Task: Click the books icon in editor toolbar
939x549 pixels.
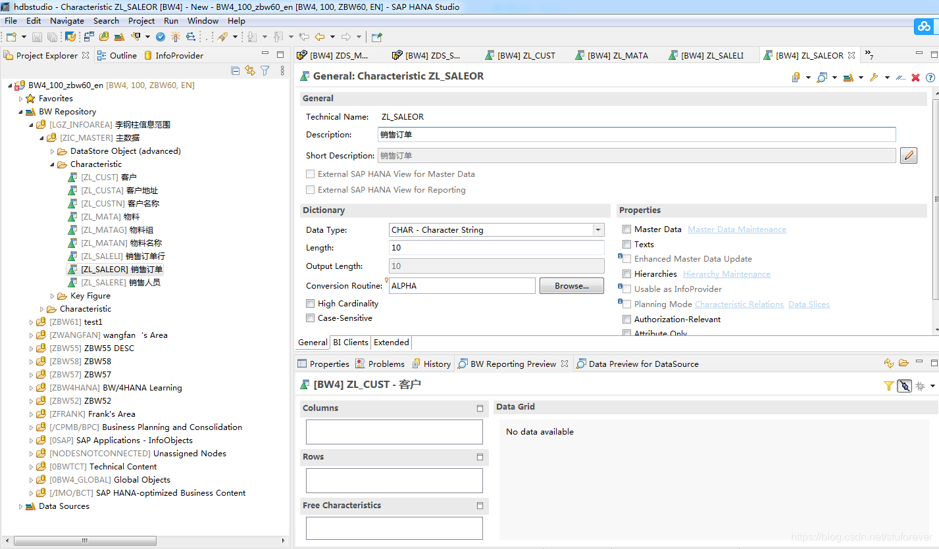Action: pyautogui.click(x=848, y=77)
